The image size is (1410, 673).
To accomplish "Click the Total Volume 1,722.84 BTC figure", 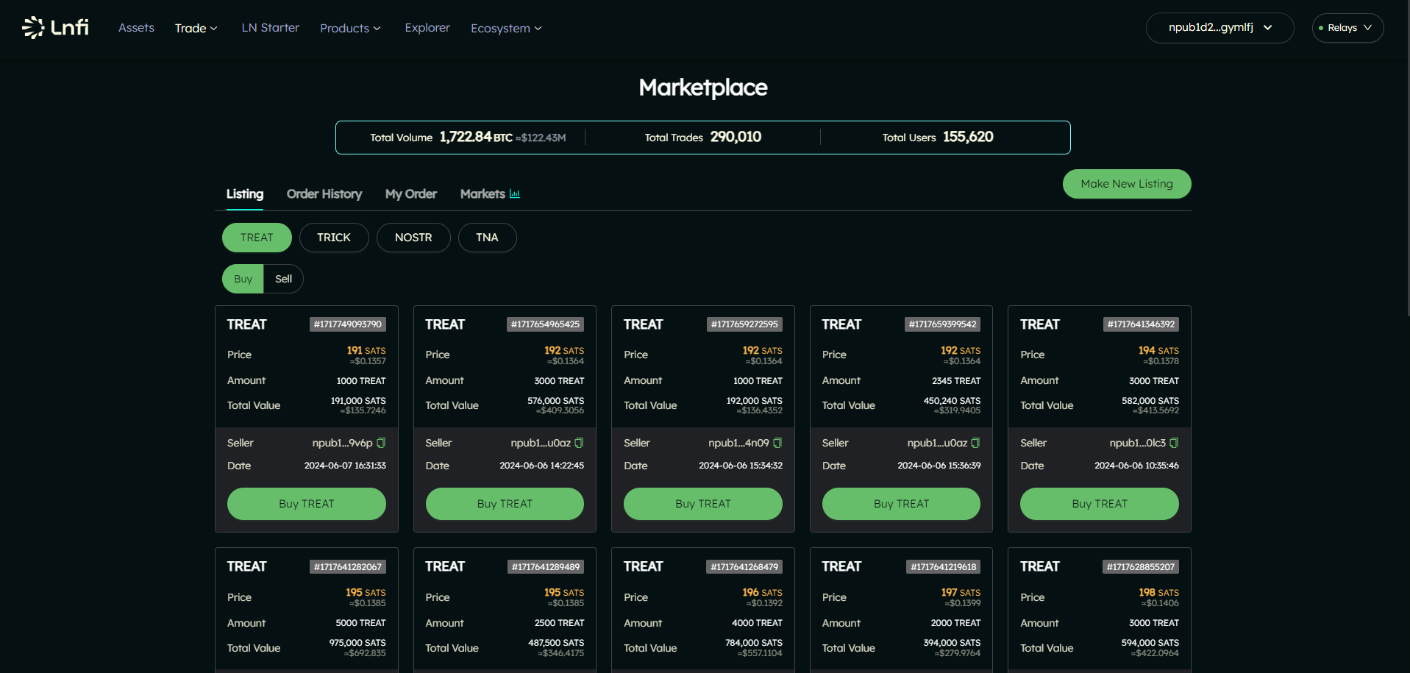I will coord(476,137).
